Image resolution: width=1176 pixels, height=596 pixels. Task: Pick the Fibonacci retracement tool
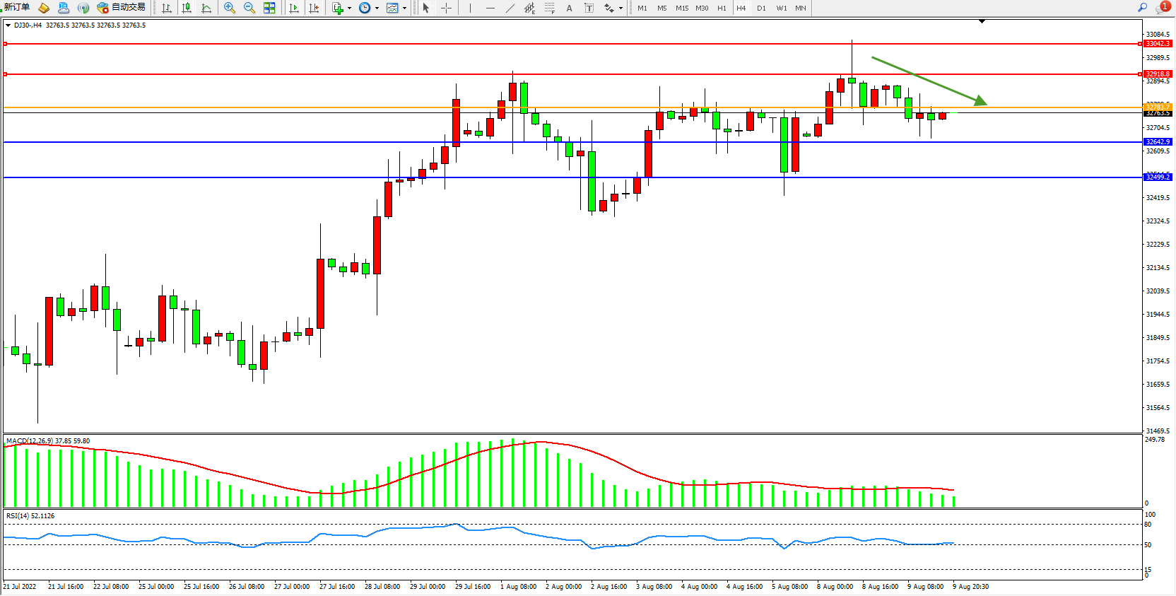coord(549,8)
